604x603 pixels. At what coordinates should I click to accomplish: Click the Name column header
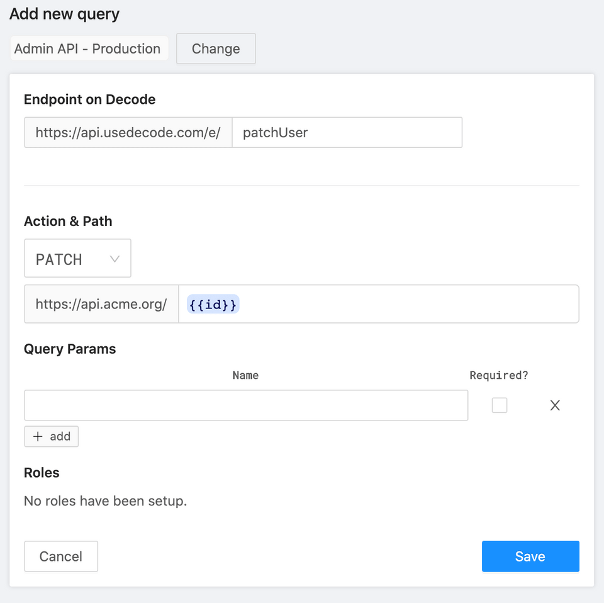245,375
